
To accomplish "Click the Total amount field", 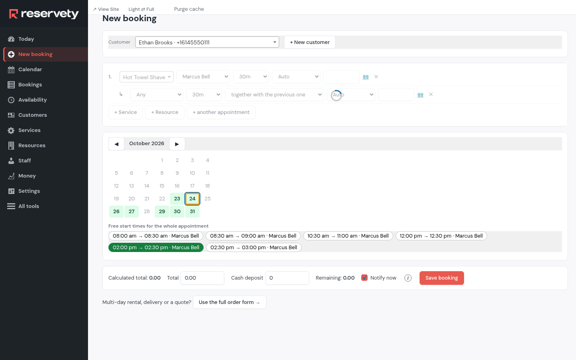I will click(202, 278).
